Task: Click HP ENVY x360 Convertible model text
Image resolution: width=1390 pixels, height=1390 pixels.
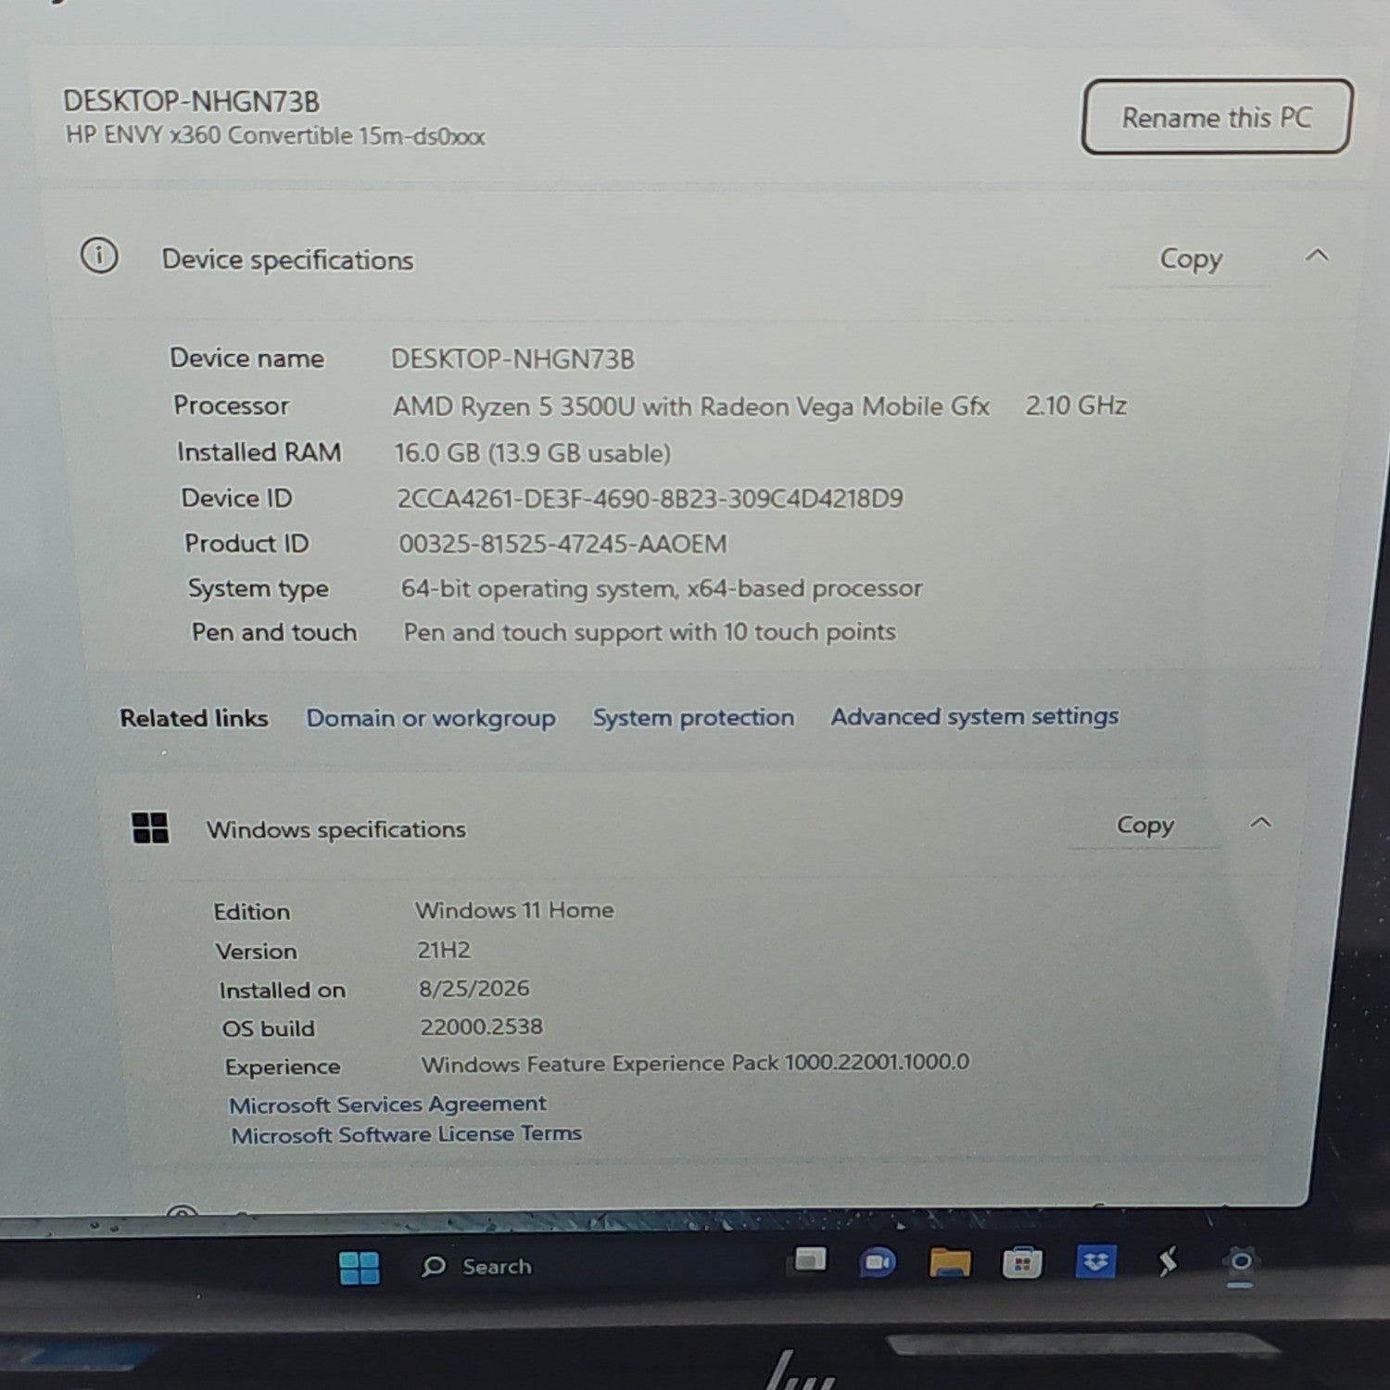Action: 275,135
